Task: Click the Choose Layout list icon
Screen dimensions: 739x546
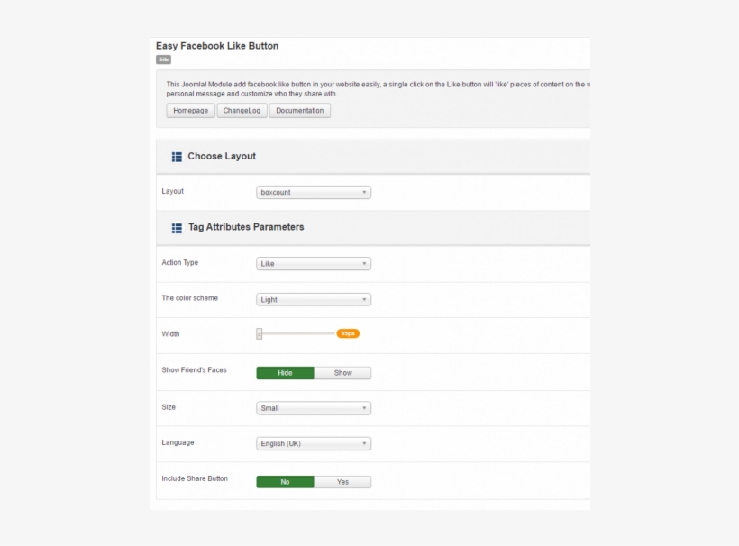Action: pos(177,157)
